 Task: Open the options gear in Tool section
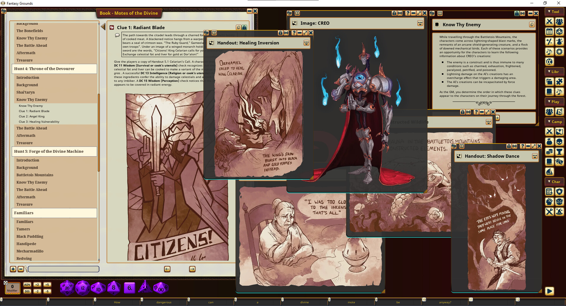coord(559,52)
